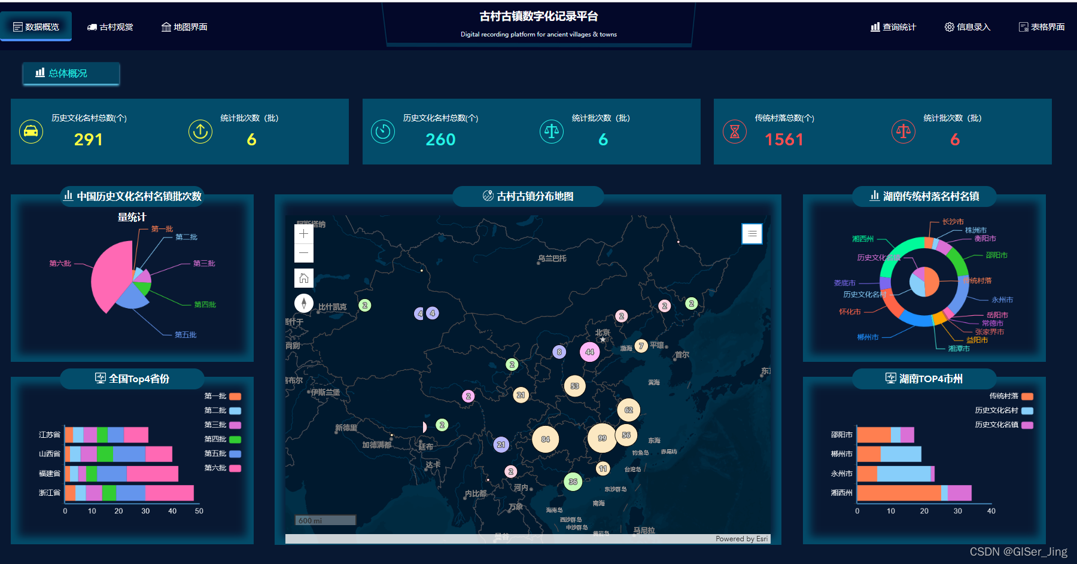The width and height of the screenshot is (1077, 564).
Task: Open the Powered by Esri link
Action: click(x=741, y=539)
